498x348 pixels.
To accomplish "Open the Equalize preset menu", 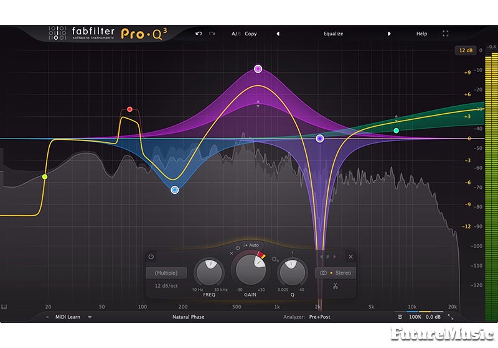I will pos(333,34).
